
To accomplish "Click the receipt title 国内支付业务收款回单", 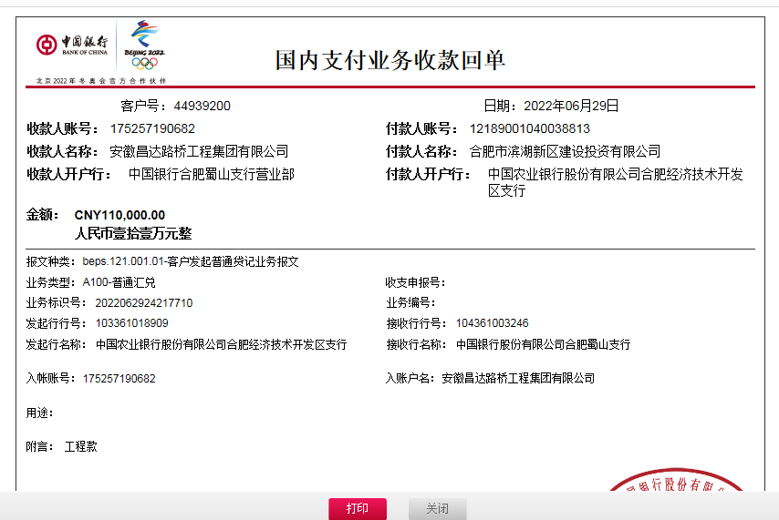I will click(389, 61).
